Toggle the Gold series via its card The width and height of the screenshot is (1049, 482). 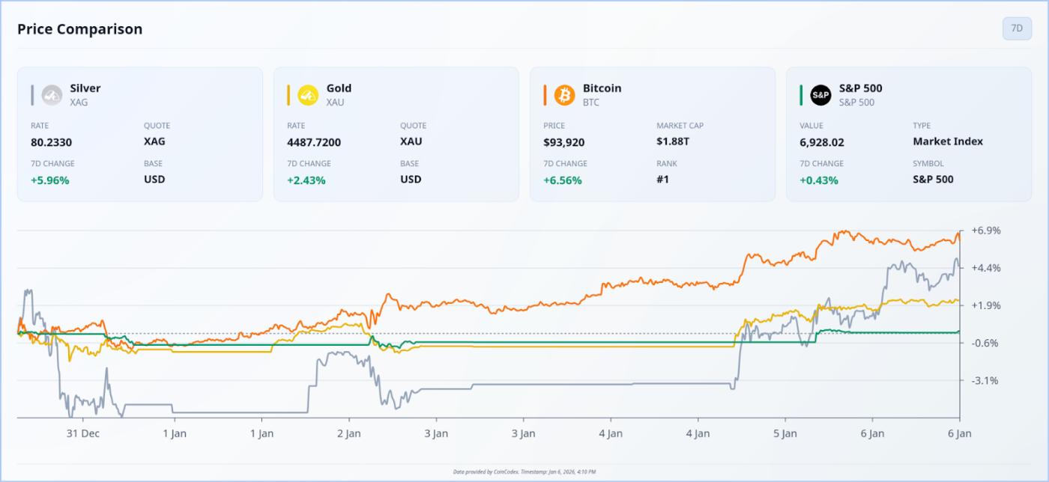(x=396, y=133)
